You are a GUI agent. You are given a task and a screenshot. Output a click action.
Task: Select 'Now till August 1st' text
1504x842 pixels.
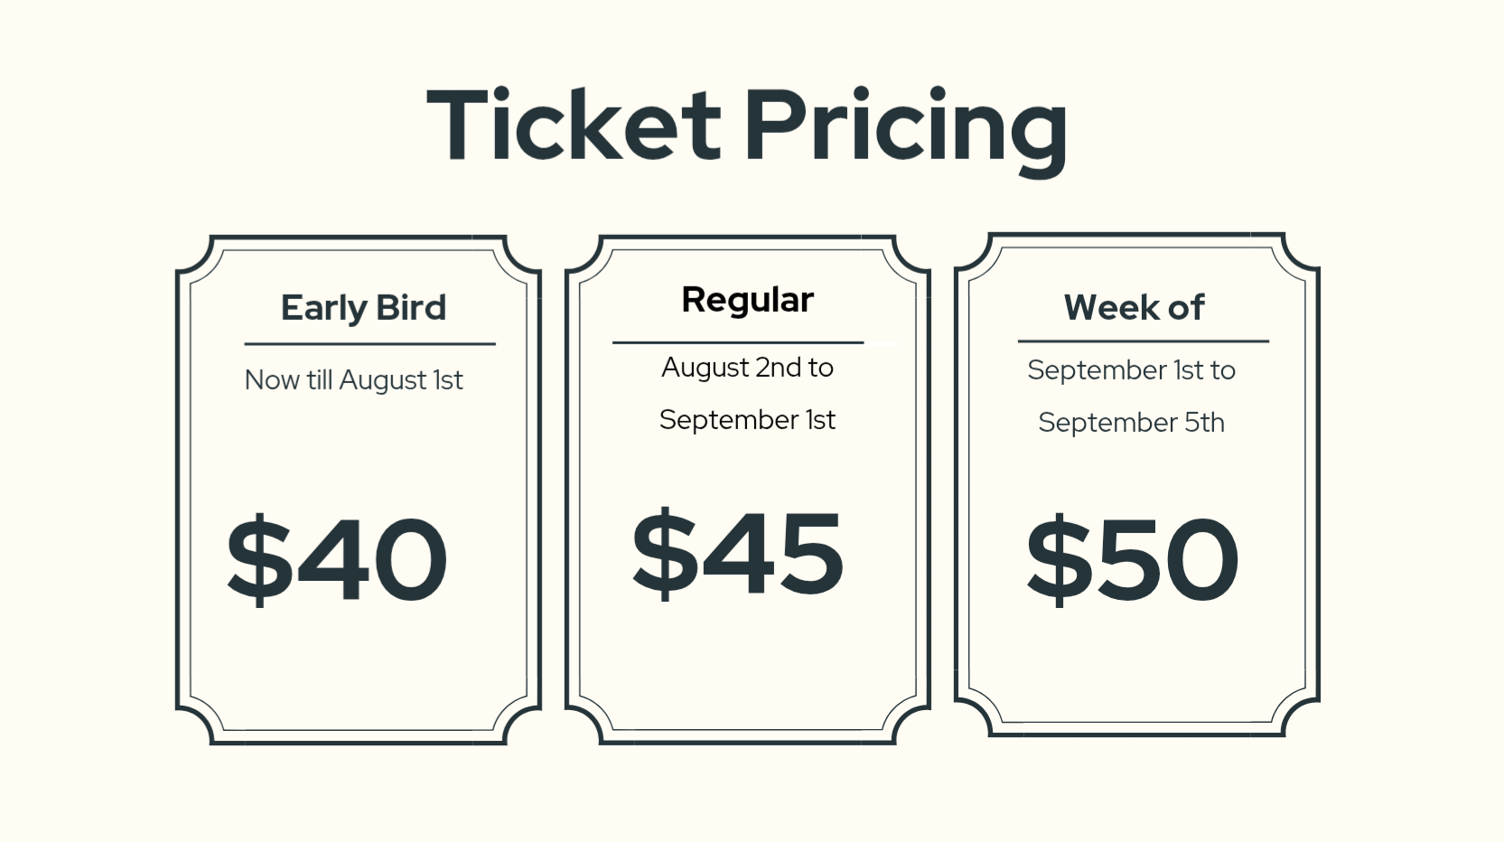pyautogui.click(x=353, y=380)
